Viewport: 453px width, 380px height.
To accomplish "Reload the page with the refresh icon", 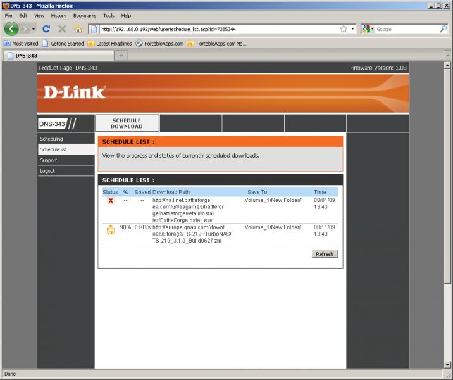I will (x=46, y=29).
